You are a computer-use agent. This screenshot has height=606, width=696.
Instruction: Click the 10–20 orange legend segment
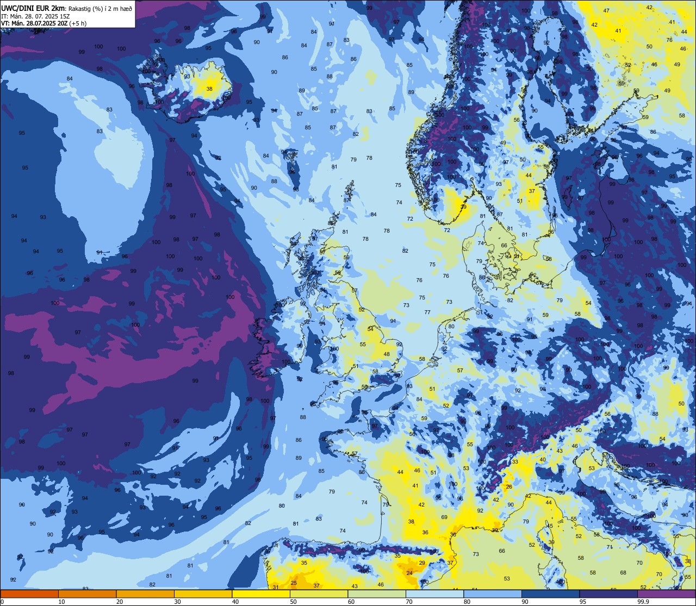(x=87, y=593)
